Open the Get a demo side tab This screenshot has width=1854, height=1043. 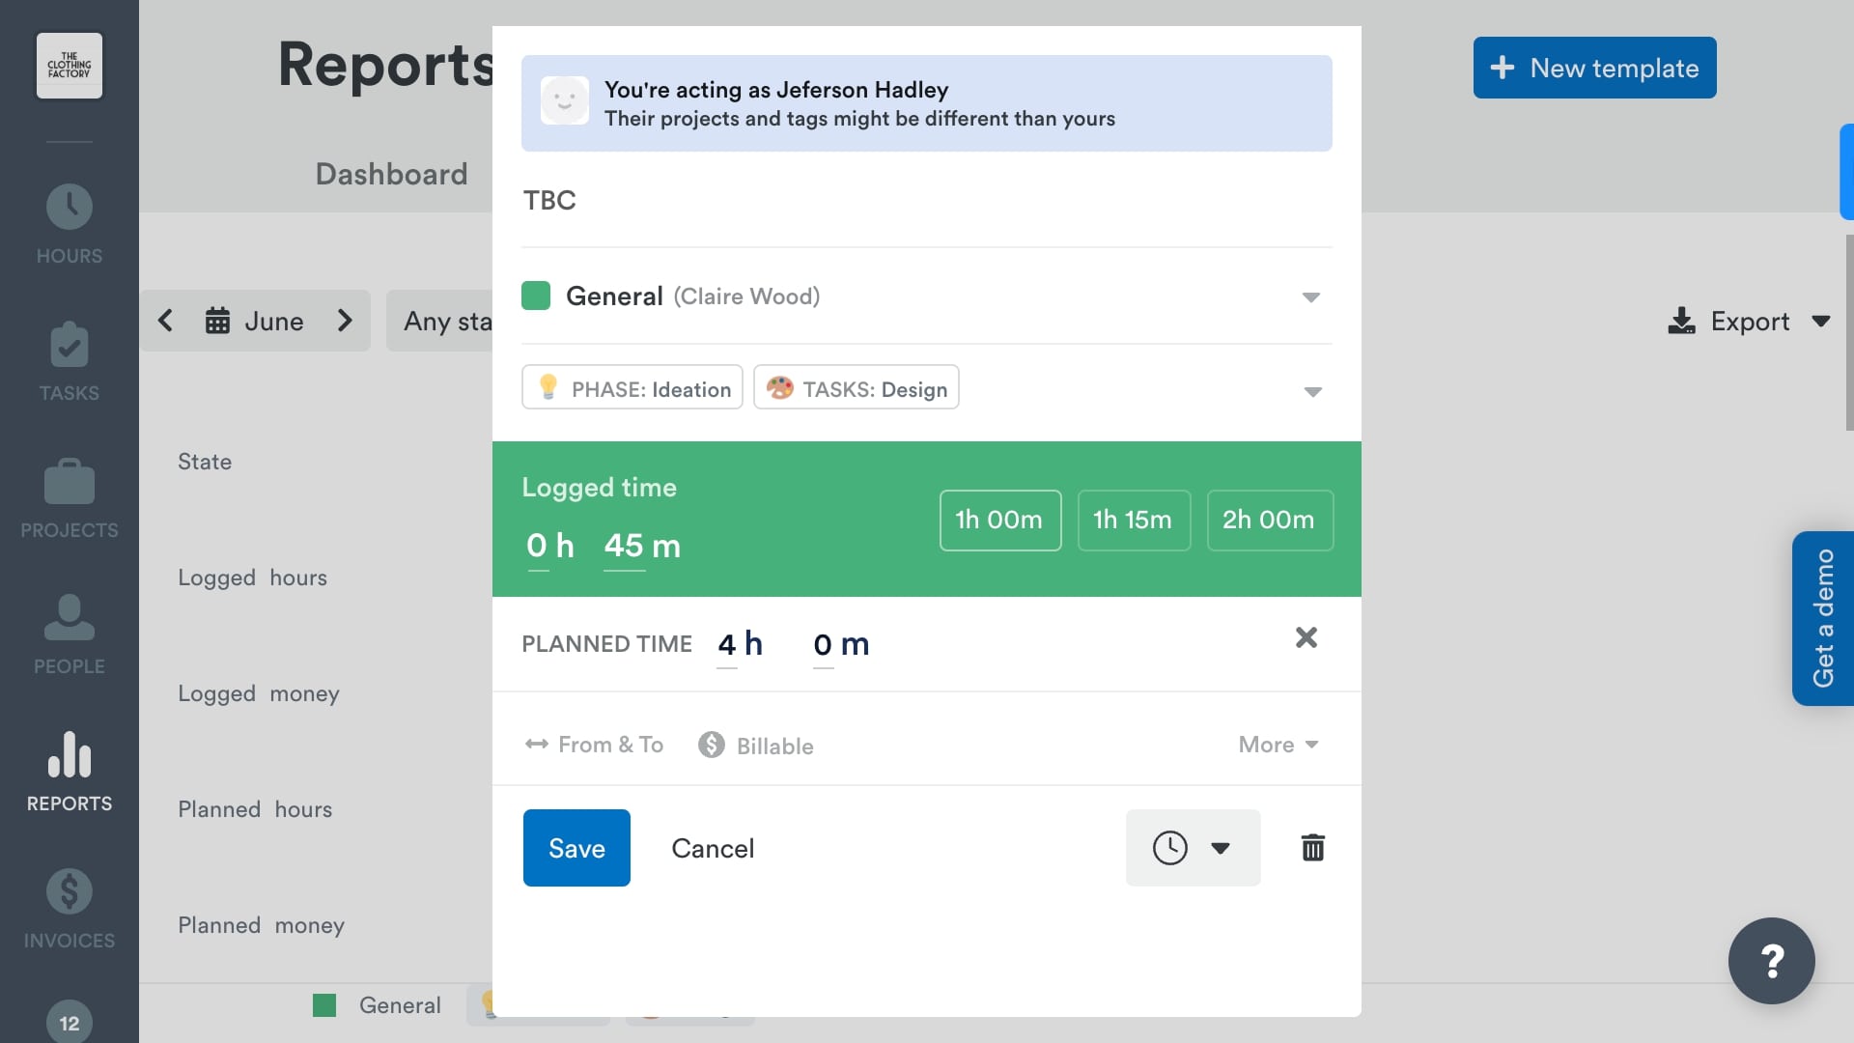tap(1822, 618)
